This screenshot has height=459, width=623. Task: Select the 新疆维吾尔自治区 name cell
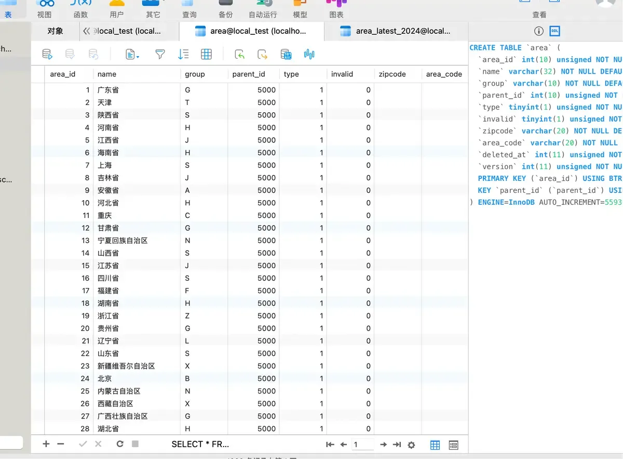[137, 366]
